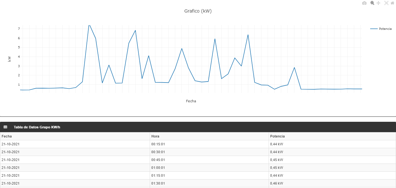Click the Fecha x-axis label

[191, 101]
